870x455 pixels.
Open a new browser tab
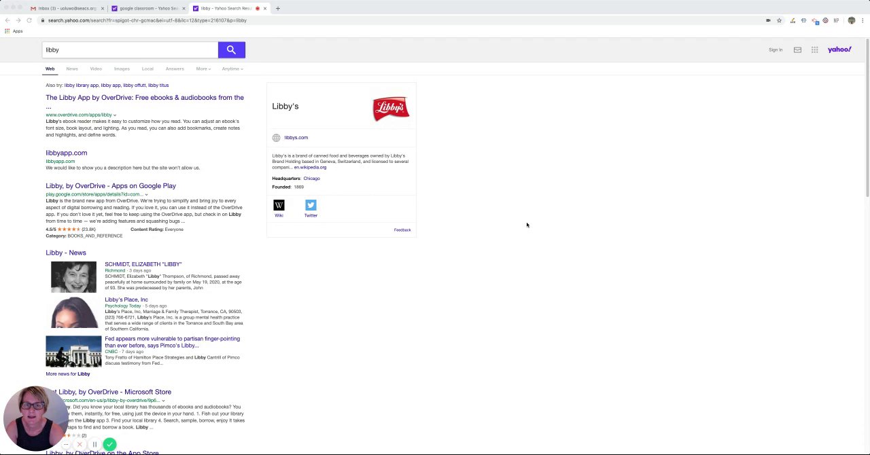pyautogui.click(x=277, y=8)
